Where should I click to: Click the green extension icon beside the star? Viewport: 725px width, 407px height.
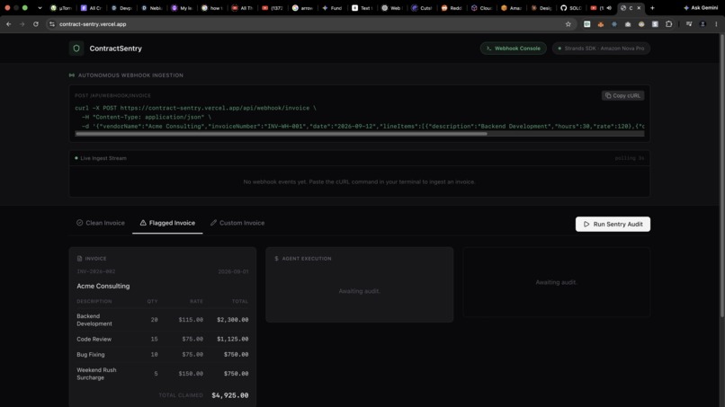[586, 24]
